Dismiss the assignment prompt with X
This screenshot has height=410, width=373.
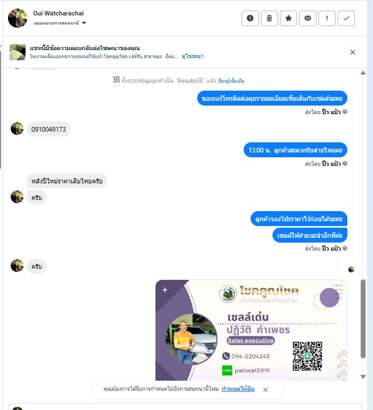[265, 390]
